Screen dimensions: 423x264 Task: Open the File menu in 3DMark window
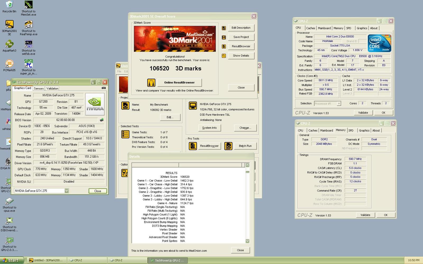[119, 71]
